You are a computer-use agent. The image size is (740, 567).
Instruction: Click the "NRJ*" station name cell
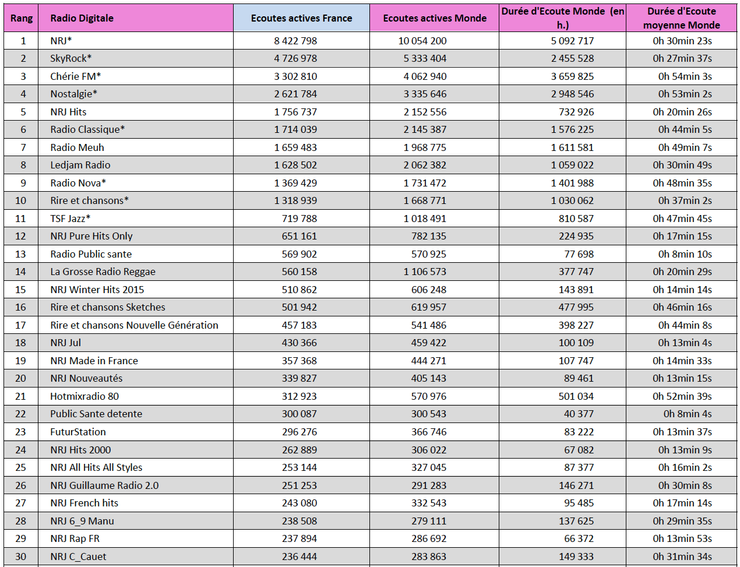point(61,41)
